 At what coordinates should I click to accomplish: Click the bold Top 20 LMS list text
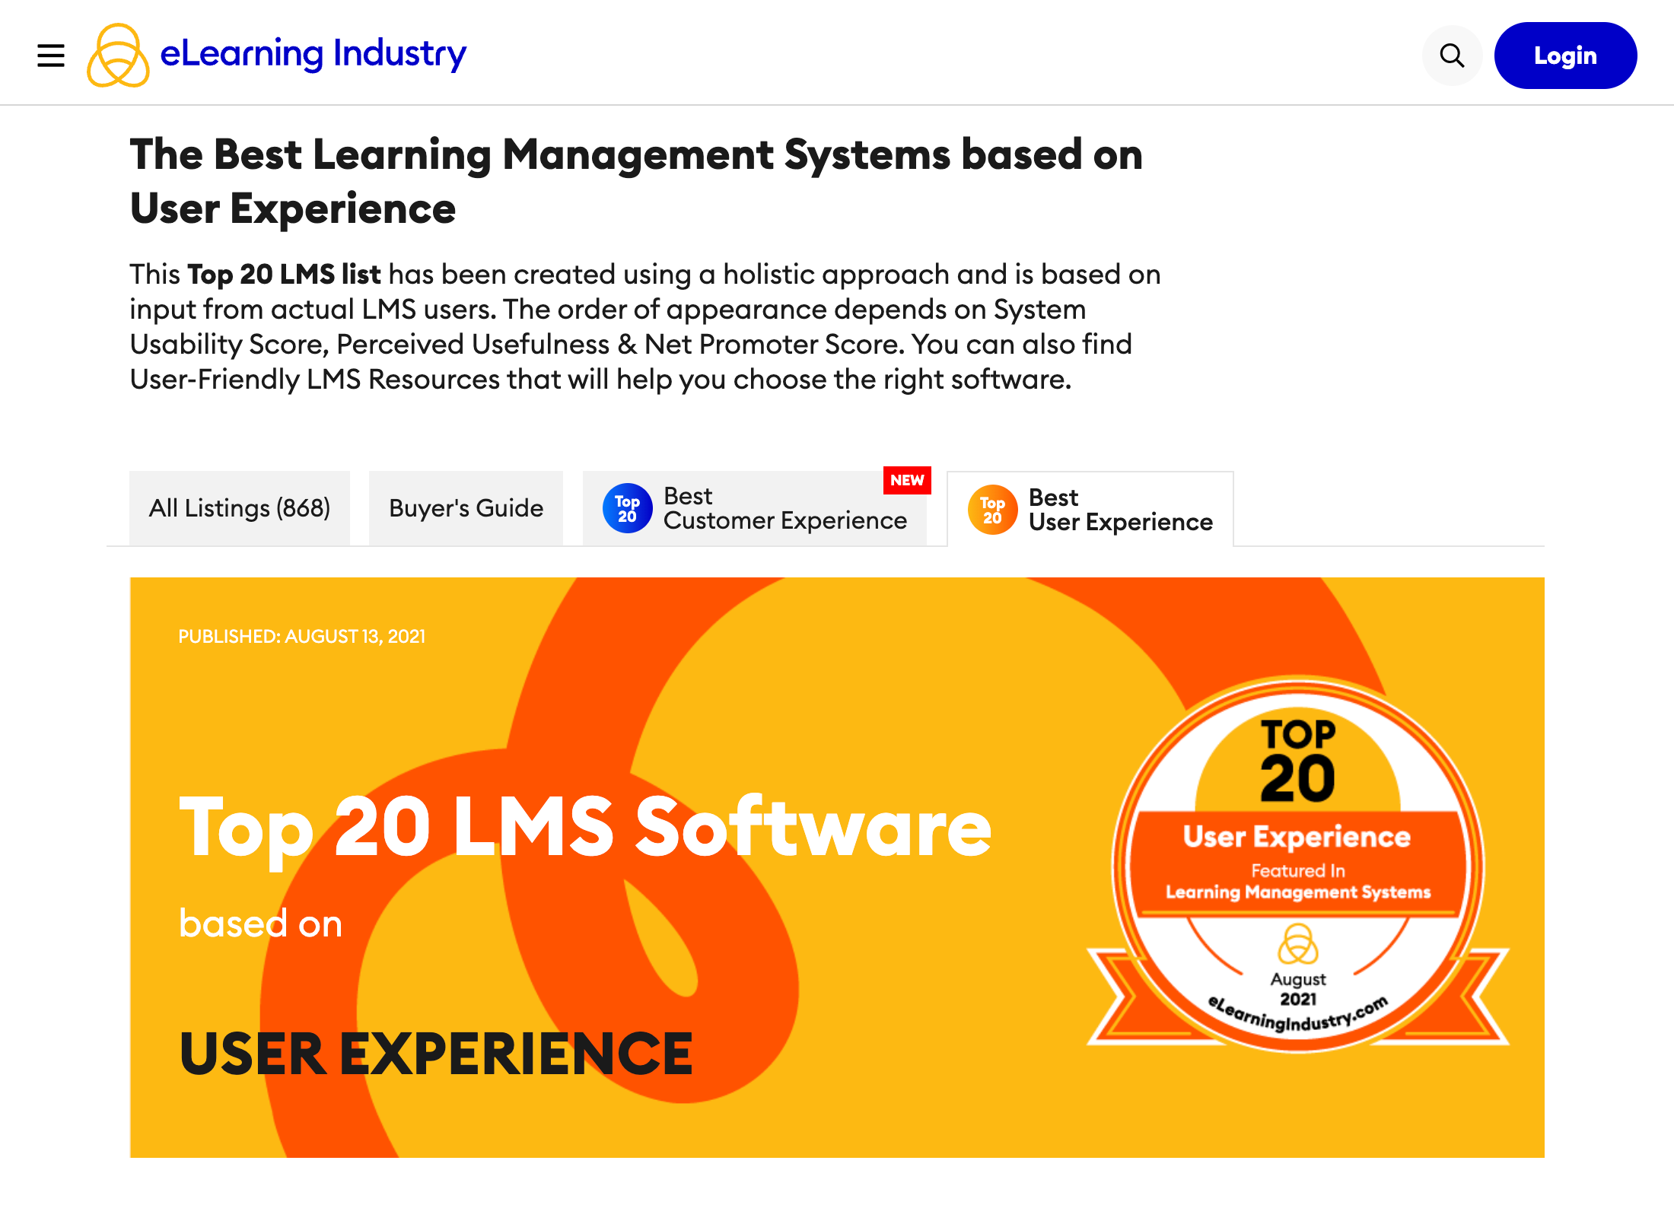pyautogui.click(x=284, y=274)
